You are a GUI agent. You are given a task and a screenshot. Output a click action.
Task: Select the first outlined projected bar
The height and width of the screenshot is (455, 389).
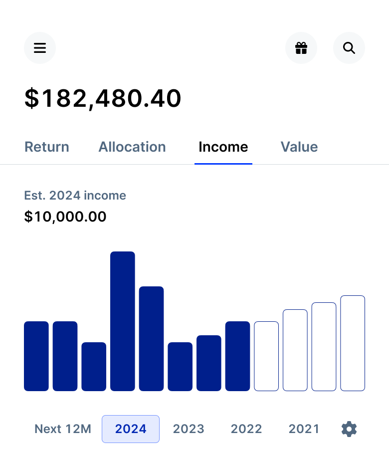pos(266,356)
